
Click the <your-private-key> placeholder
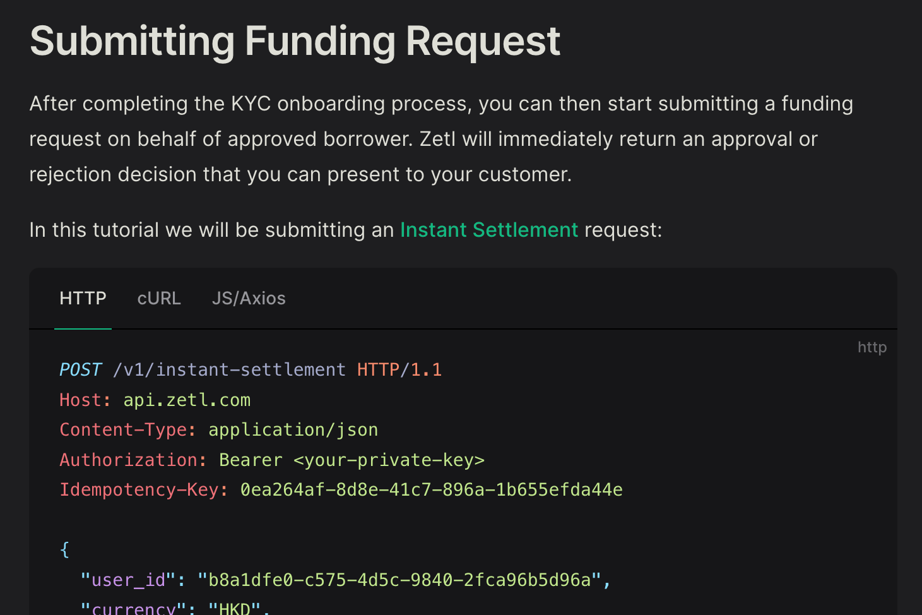coord(389,460)
